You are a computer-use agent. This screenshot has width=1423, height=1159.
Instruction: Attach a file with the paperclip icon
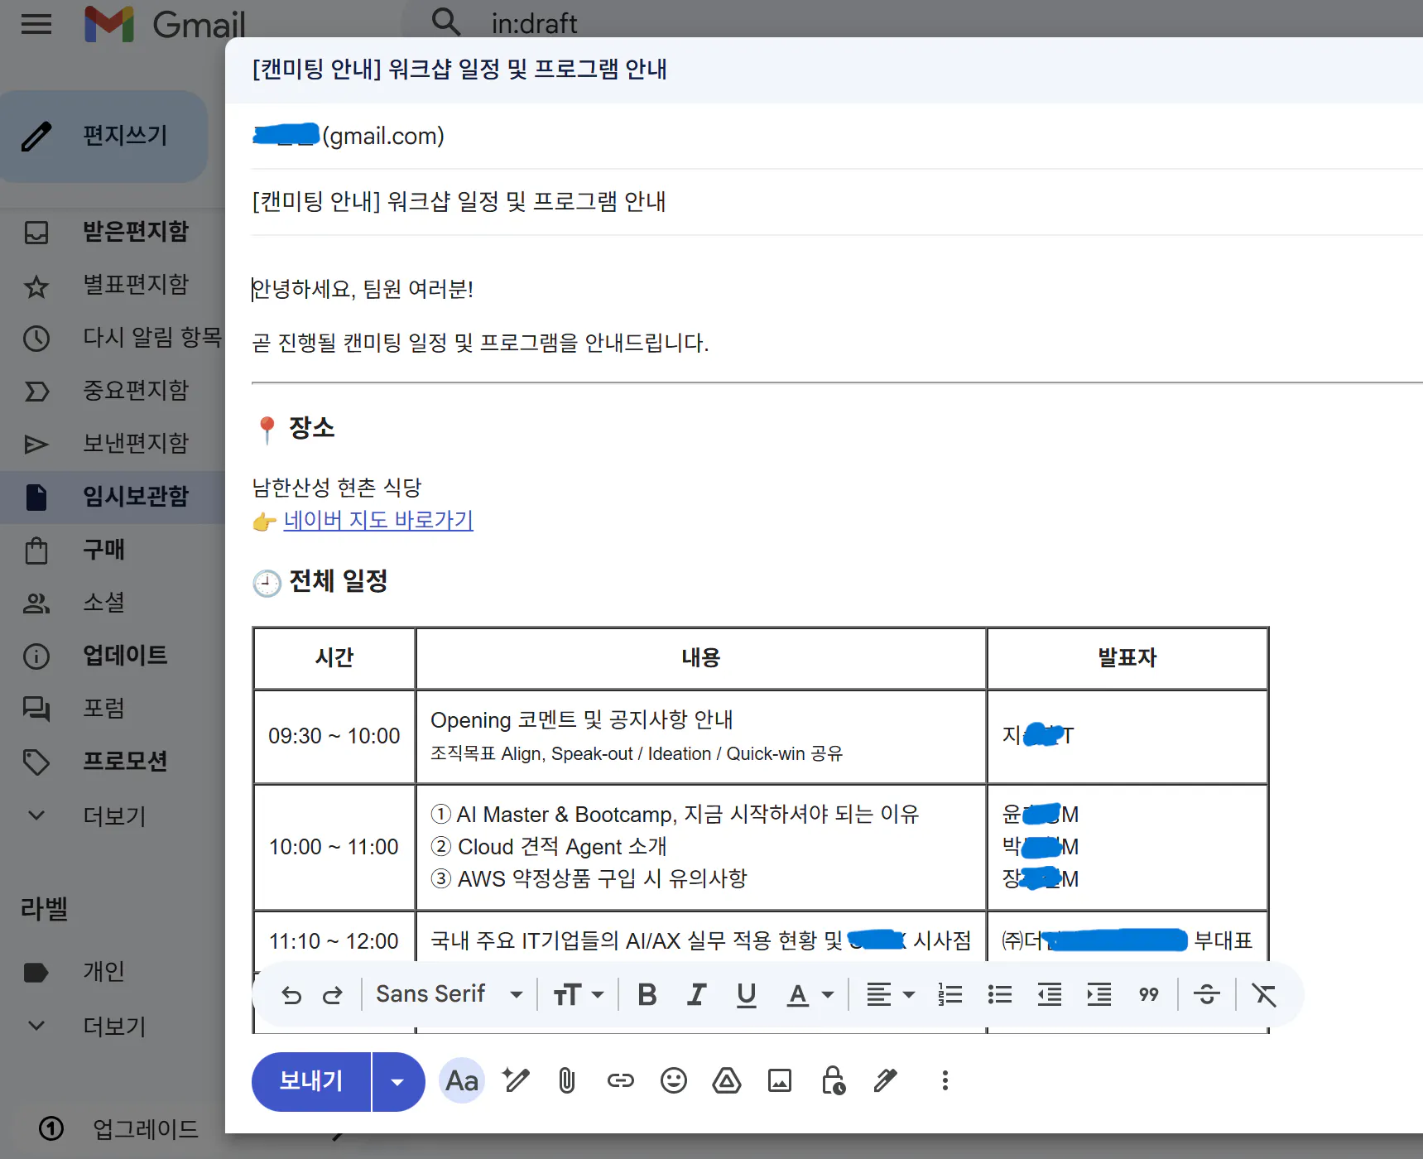(x=566, y=1080)
